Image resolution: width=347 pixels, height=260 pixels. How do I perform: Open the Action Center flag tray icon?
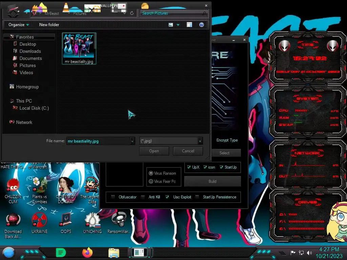pos(293,253)
